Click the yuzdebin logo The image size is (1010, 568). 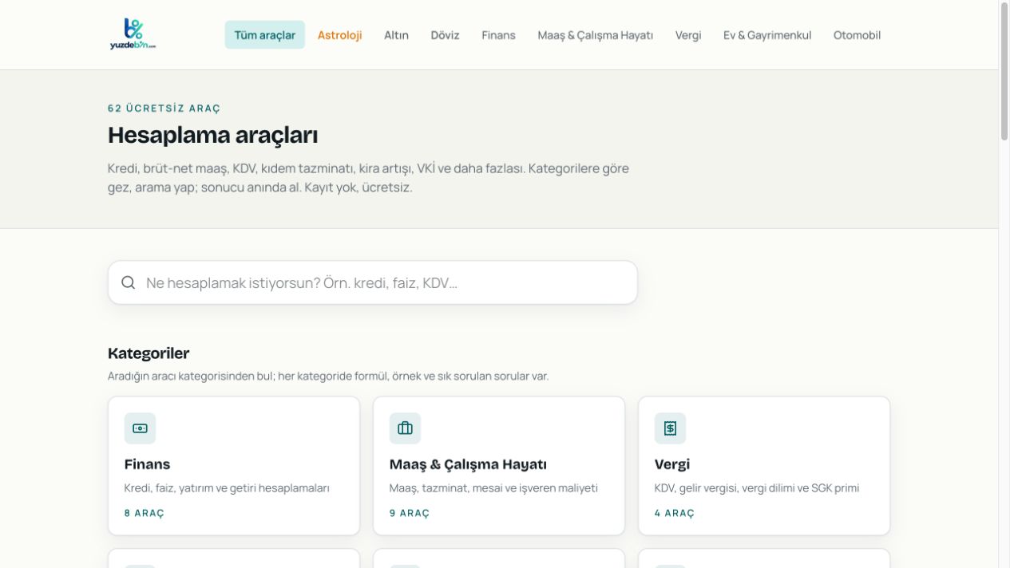(133, 34)
